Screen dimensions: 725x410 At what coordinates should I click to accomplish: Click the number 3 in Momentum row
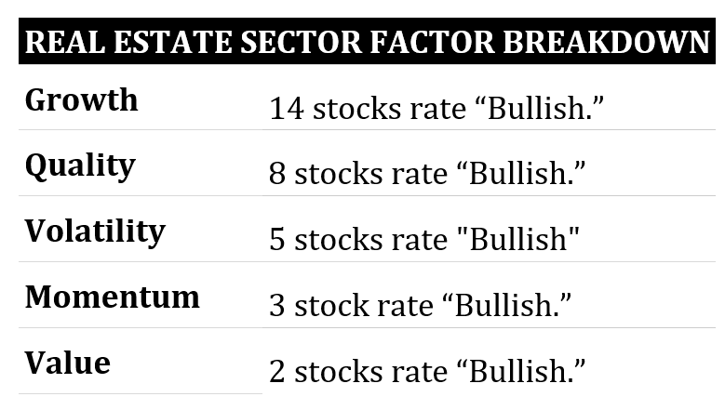277,306
